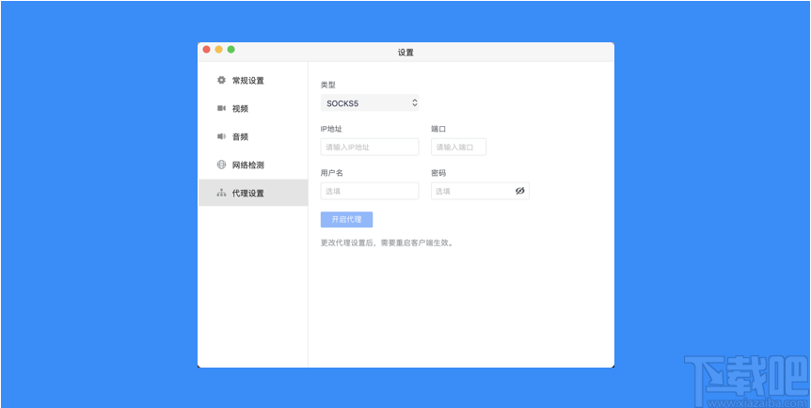
Task: Toggle password visibility eye icon
Action: pyautogui.click(x=519, y=191)
